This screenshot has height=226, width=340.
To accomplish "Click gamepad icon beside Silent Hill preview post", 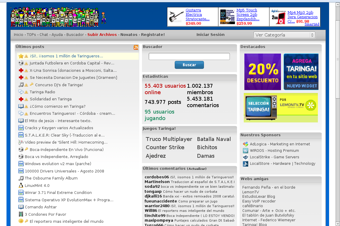I will point(21,142).
